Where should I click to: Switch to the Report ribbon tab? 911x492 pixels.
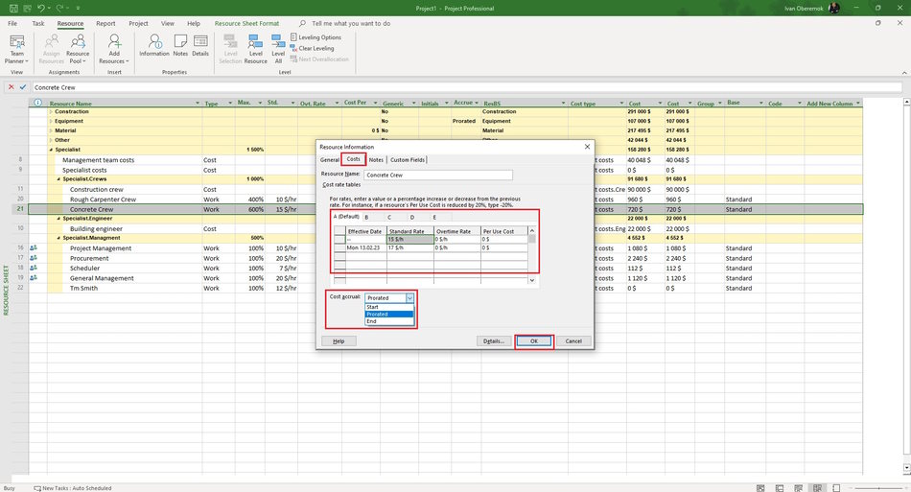click(x=105, y=23)
